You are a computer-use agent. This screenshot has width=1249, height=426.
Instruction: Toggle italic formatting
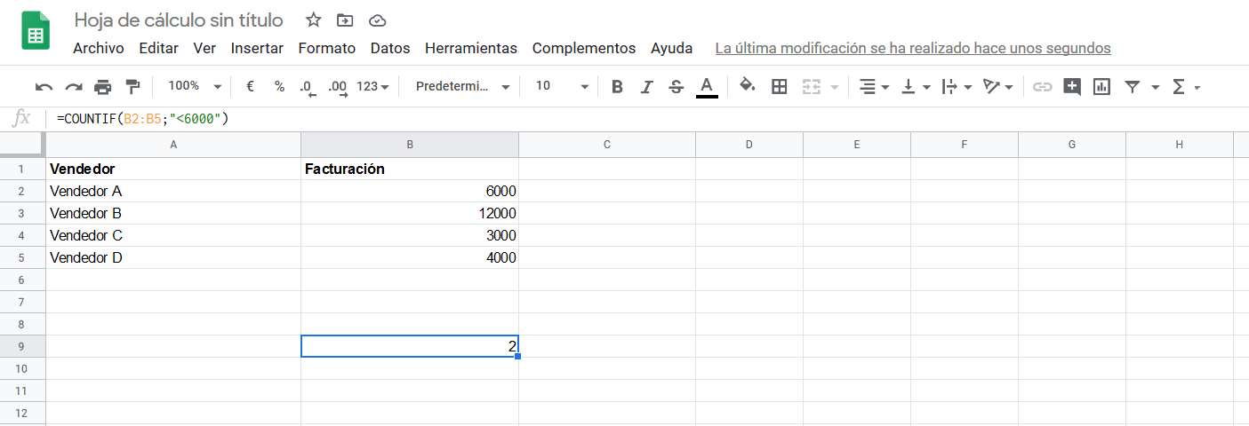click(x=647, y=87)
